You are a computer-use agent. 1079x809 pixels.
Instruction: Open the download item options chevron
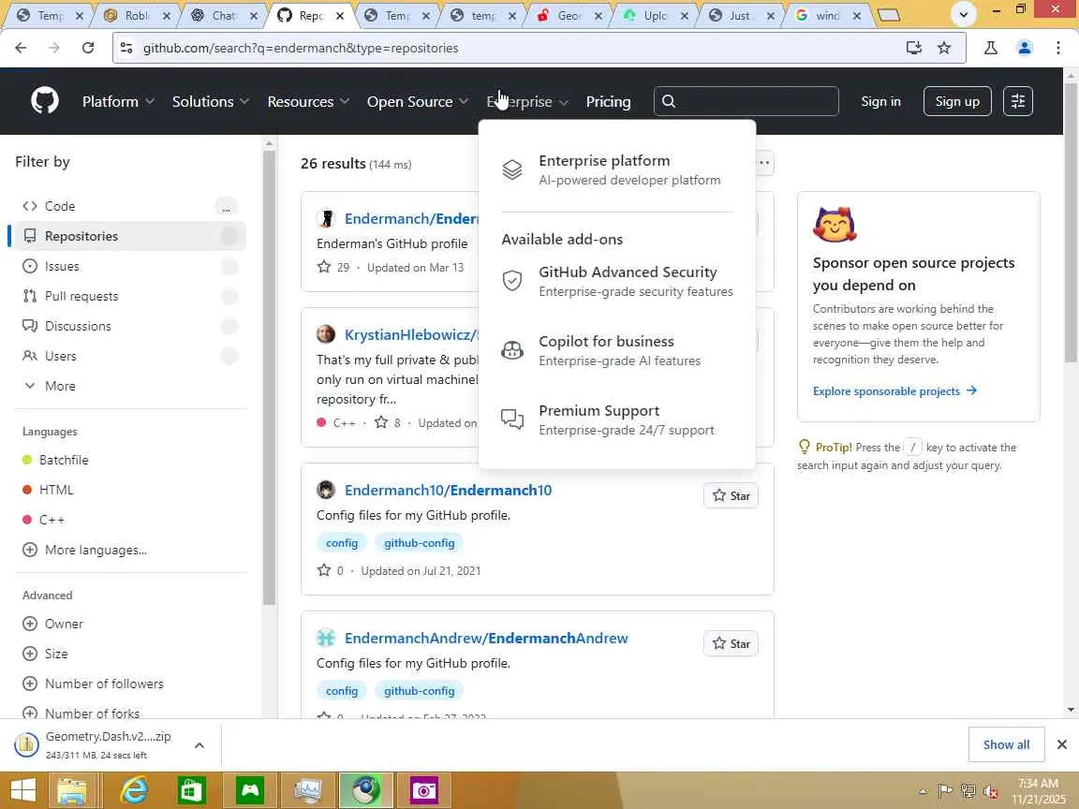199,745
